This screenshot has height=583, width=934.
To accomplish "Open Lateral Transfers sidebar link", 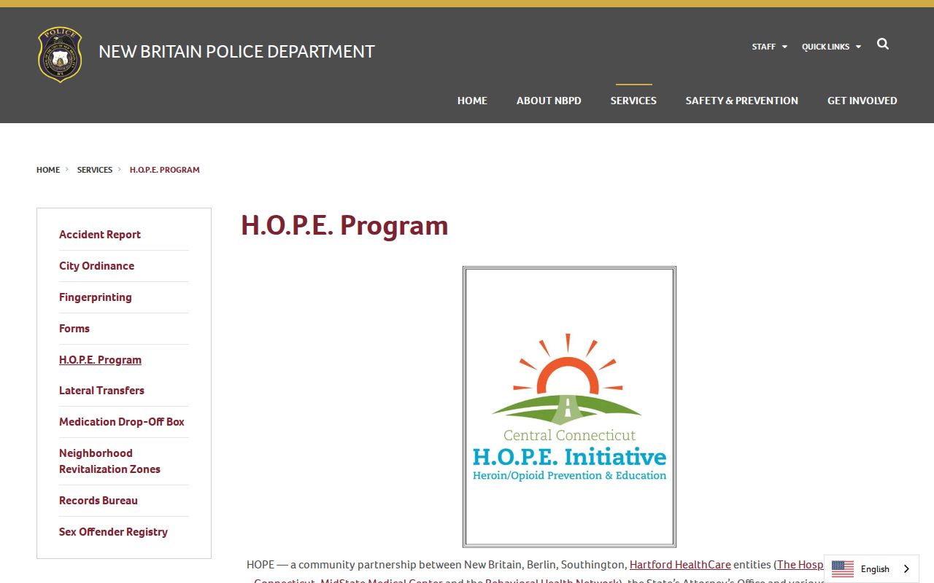I will (x=101, y=391).
